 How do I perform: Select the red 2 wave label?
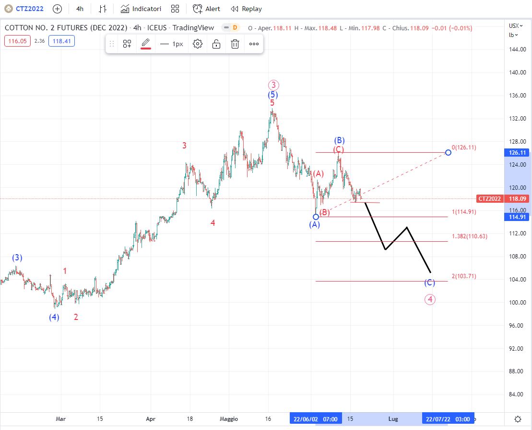(x=76, y=317)
